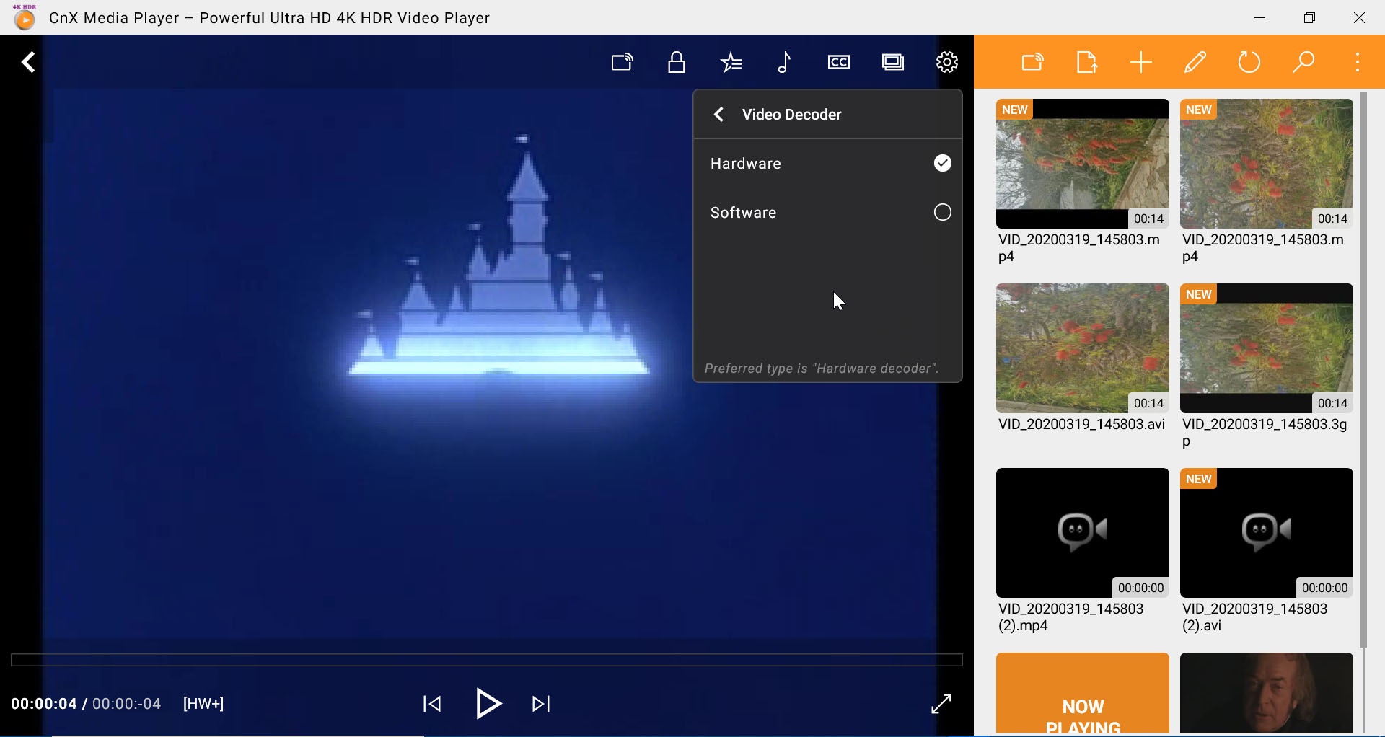Click the Video Decoder menu title
Viewport: 1385px width, 737px height.
pos(792,115)
